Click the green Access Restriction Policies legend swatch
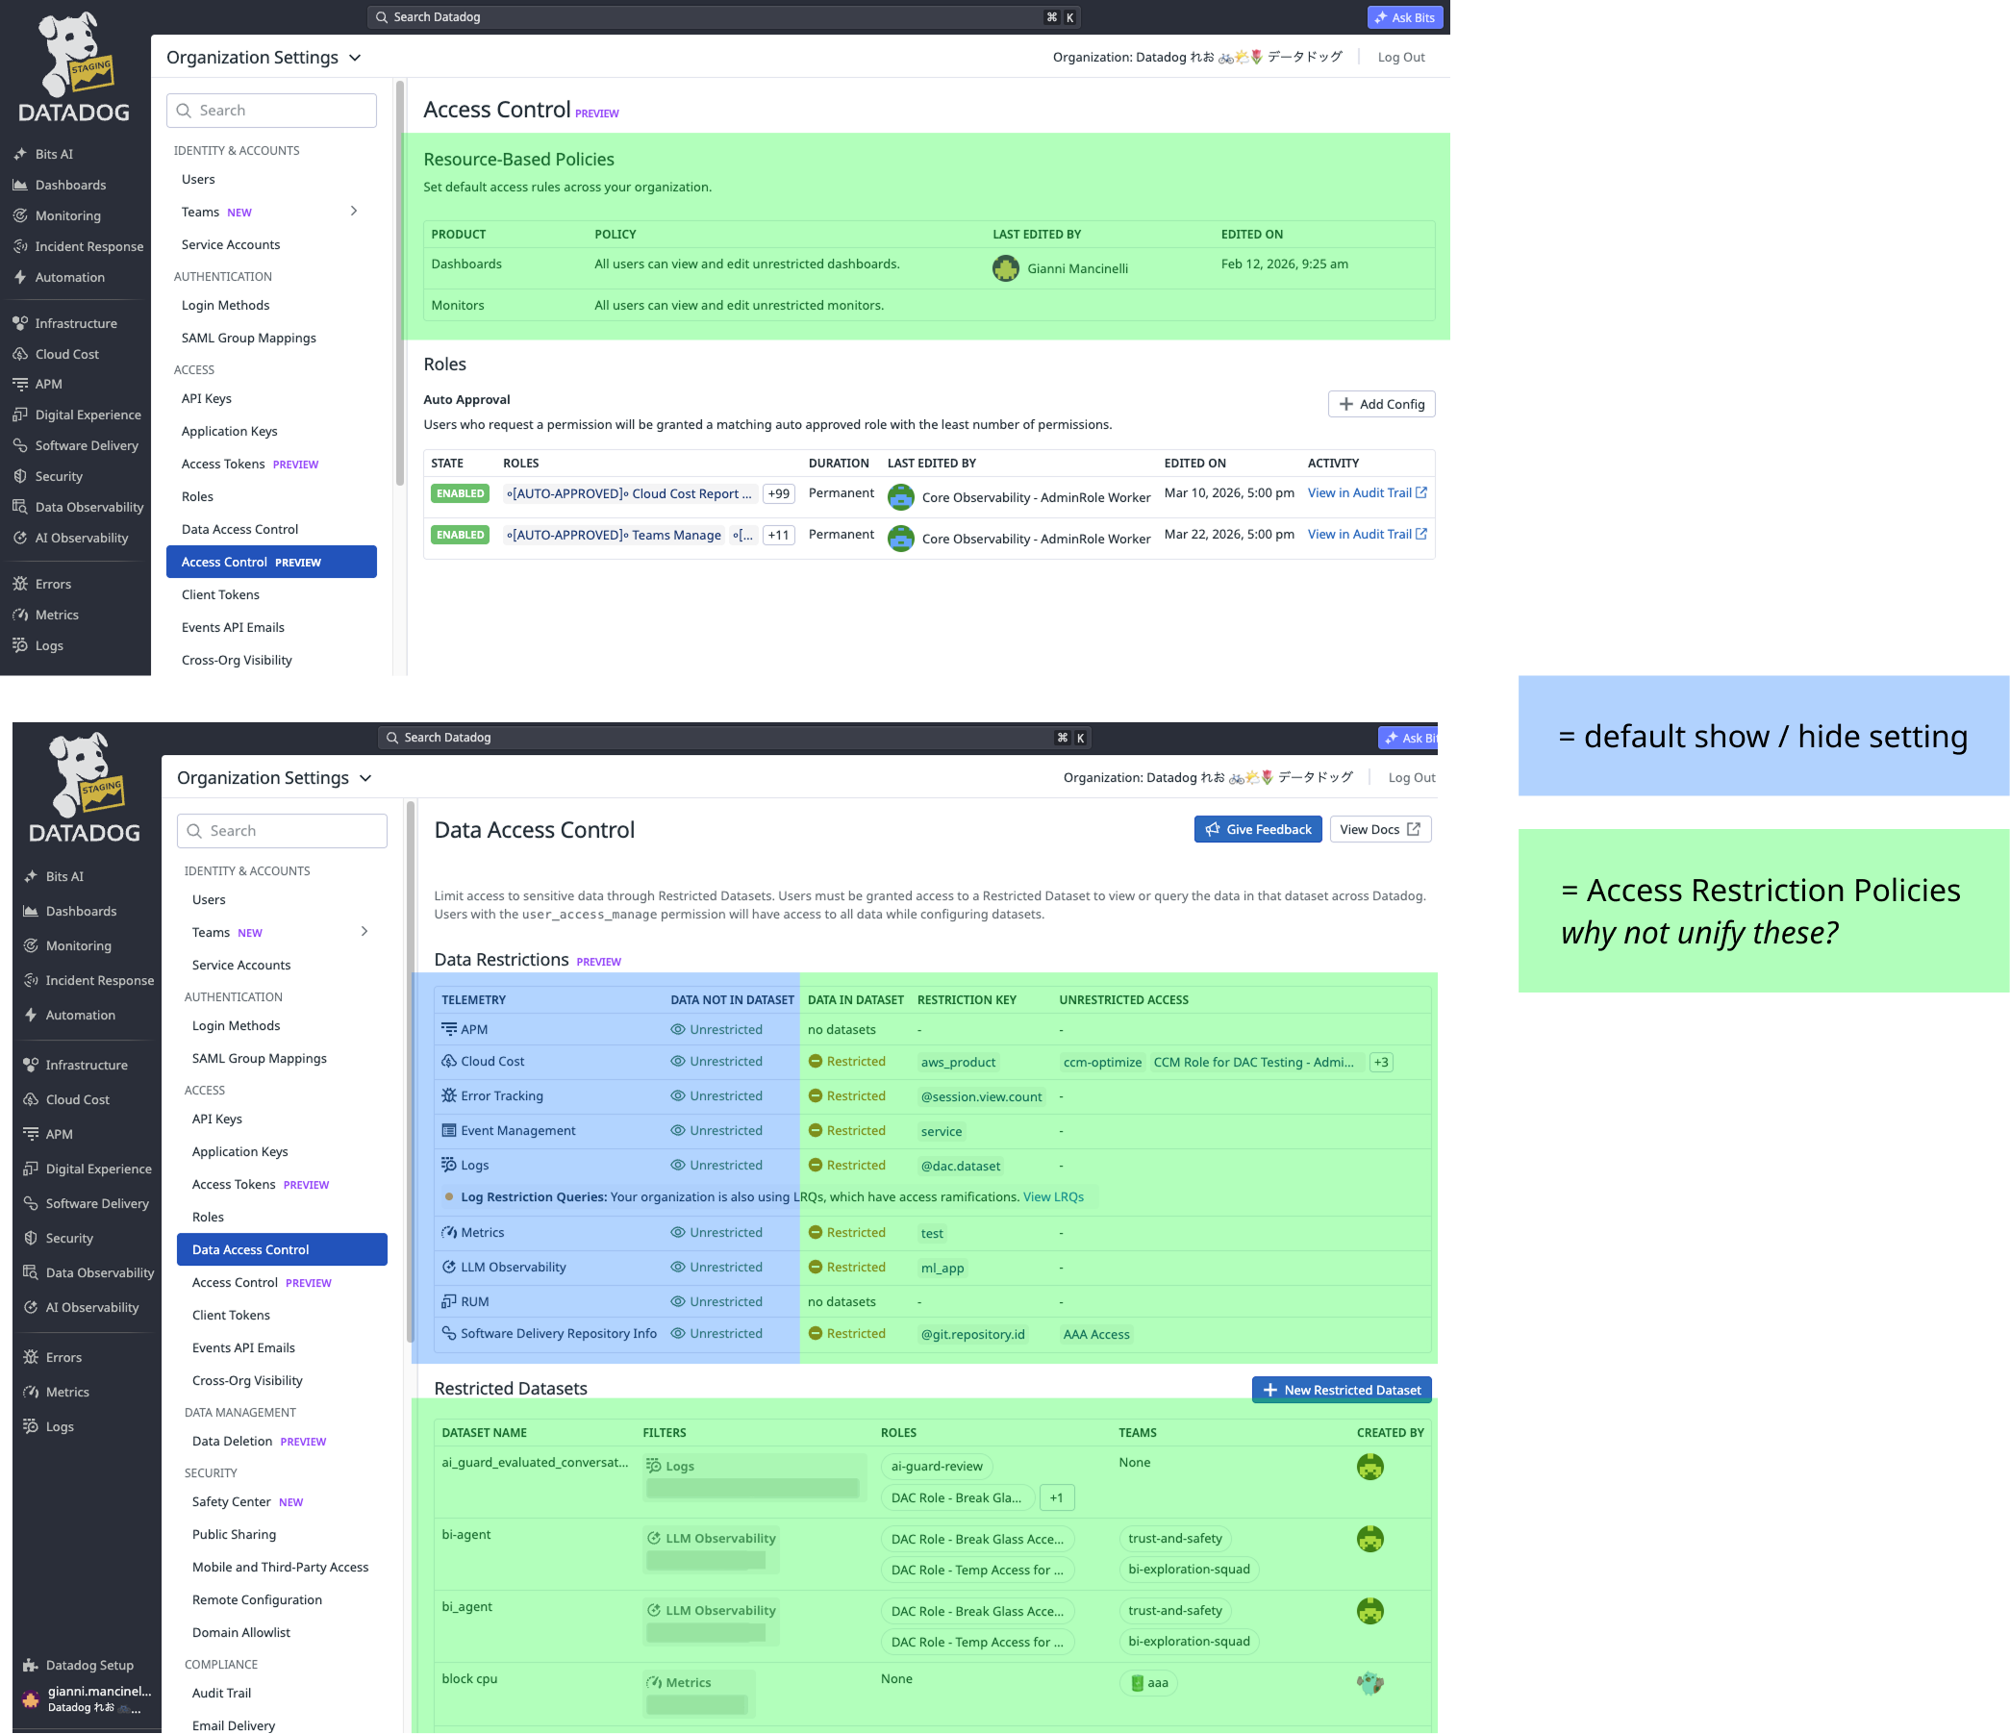Image resolution: width=2010 pixels, height=1734 pixels. point(1763,910)
